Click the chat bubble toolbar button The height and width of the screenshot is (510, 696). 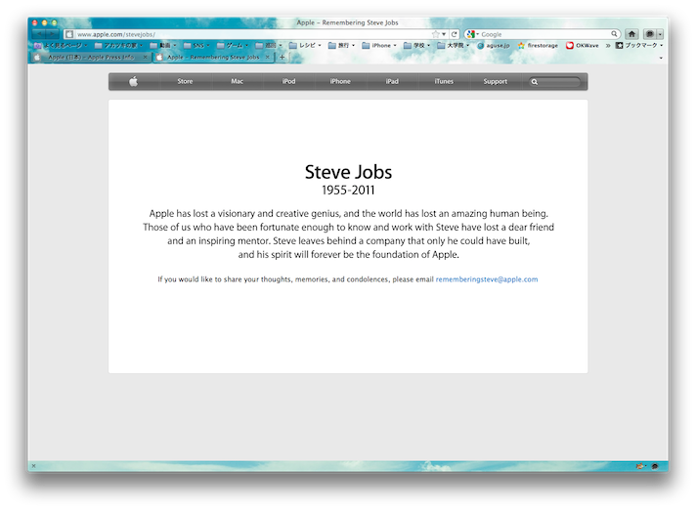[649, 34]
